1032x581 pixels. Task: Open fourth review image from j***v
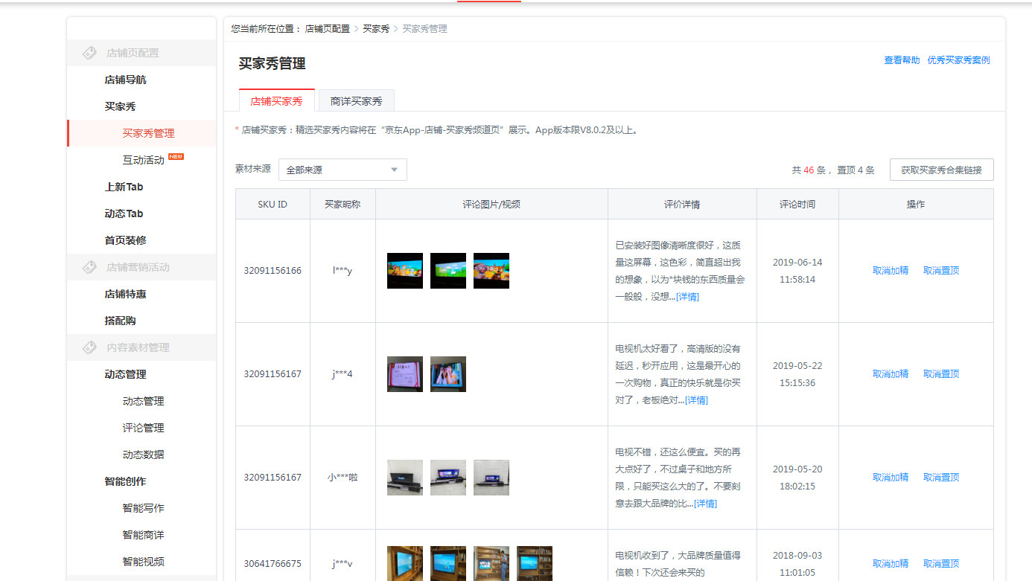535,563
